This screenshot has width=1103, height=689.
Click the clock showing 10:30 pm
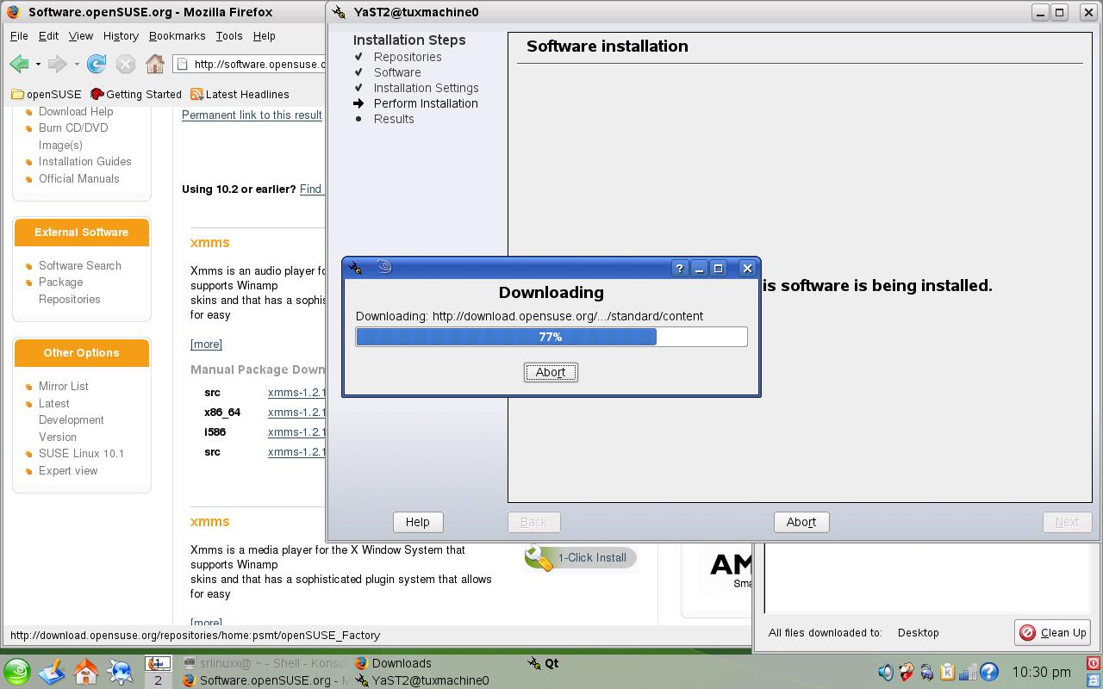[1041, 672]
